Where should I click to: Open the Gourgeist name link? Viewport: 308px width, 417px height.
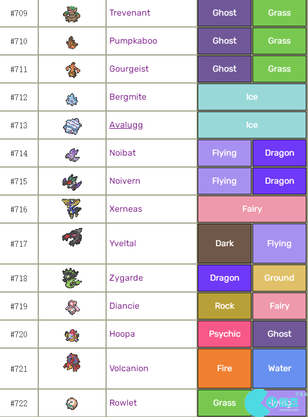coord(129,68)
